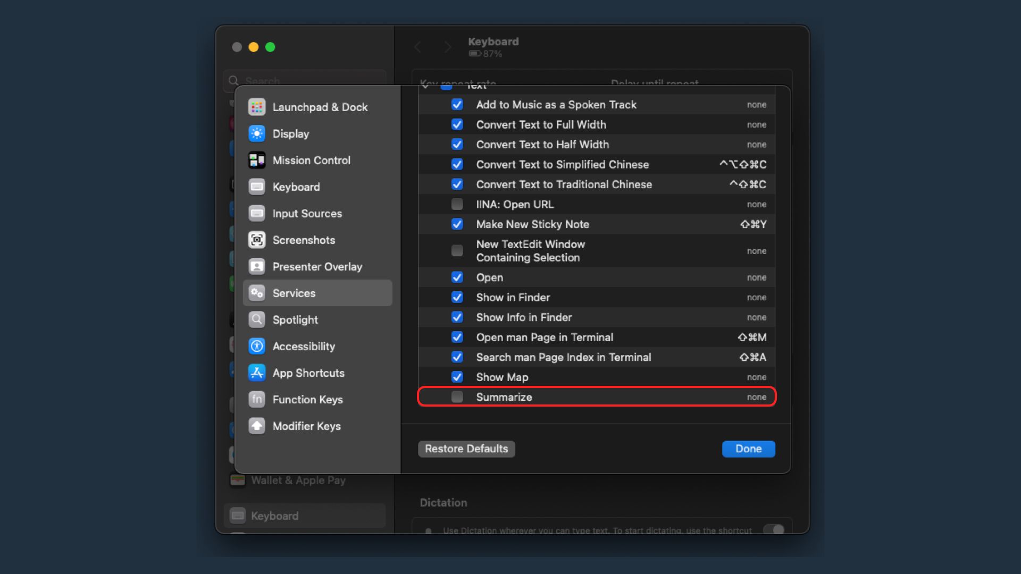Viewport: 1021px width, 574px height.
Task: Open Accessibility settings
Action: [x=304, y=346]
